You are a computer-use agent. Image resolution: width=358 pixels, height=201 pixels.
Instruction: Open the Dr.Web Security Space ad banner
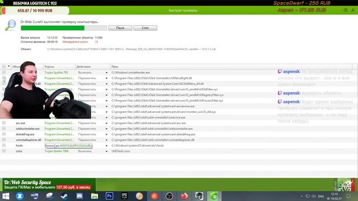(48, 185)
